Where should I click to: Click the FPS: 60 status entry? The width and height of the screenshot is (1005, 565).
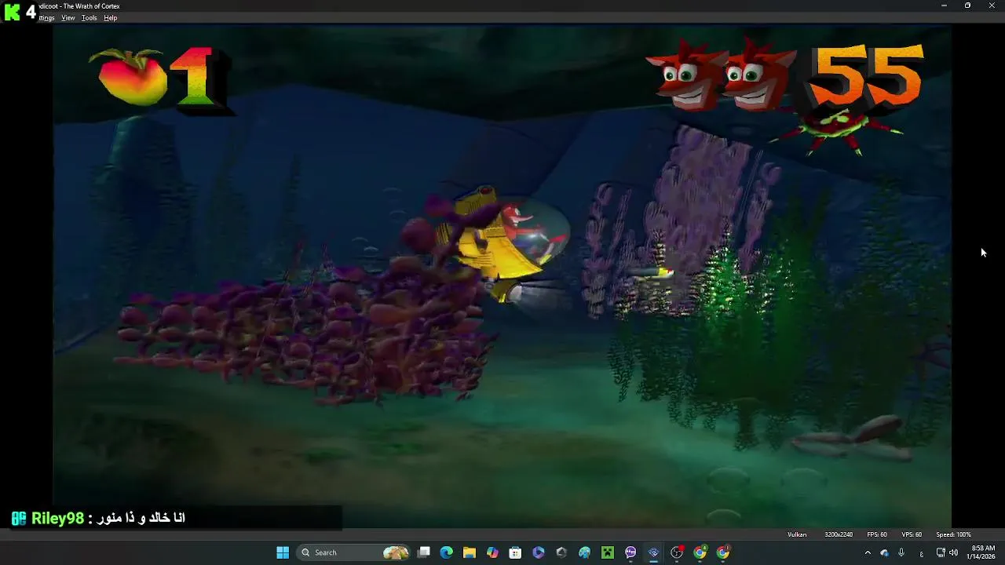[x=877, y=534]
